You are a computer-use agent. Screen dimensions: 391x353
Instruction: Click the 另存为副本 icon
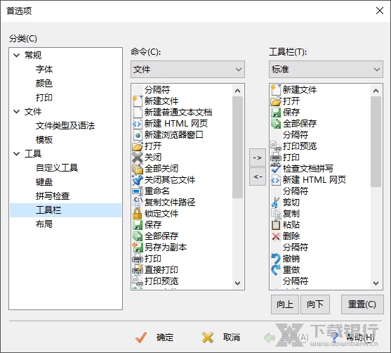coord(138,248)
